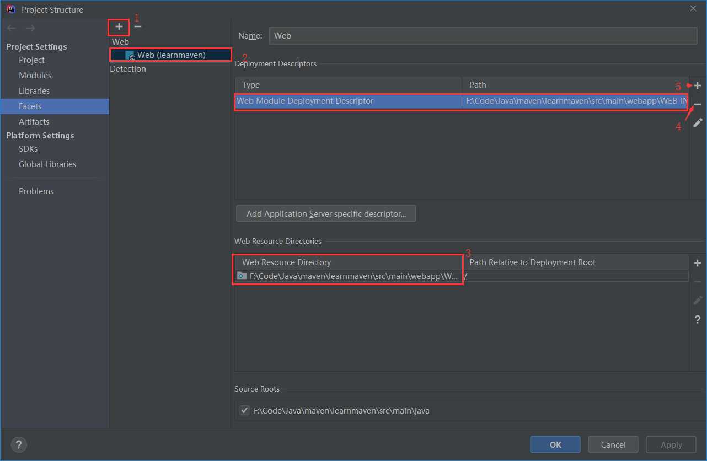Open the Libraries settings page
Image resolution: width=707 pixels, height=461 pixels.
(34, 91)
